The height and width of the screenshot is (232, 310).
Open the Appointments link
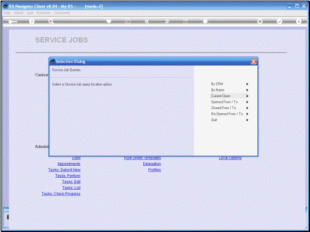[69, 164]
